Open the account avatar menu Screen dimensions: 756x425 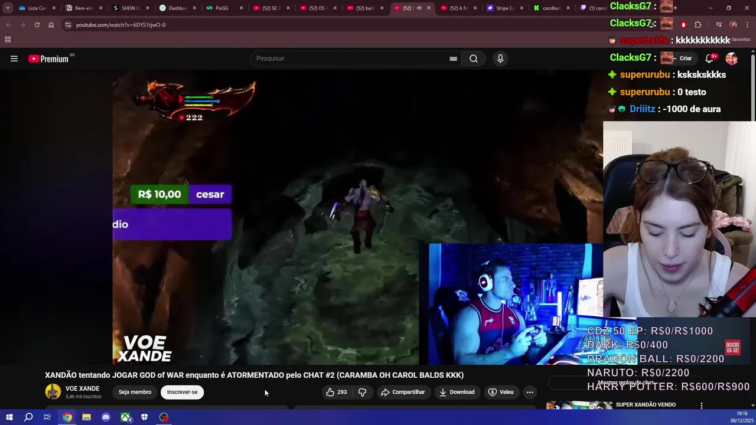click(x=732, y=58)
